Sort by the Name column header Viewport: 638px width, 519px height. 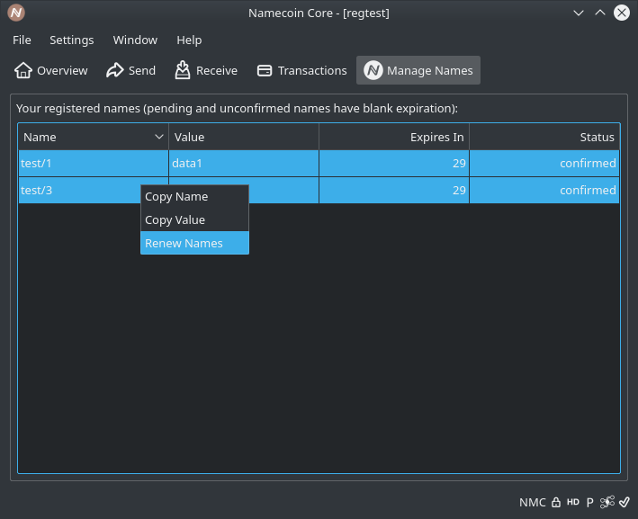click(x=94, y=137)
